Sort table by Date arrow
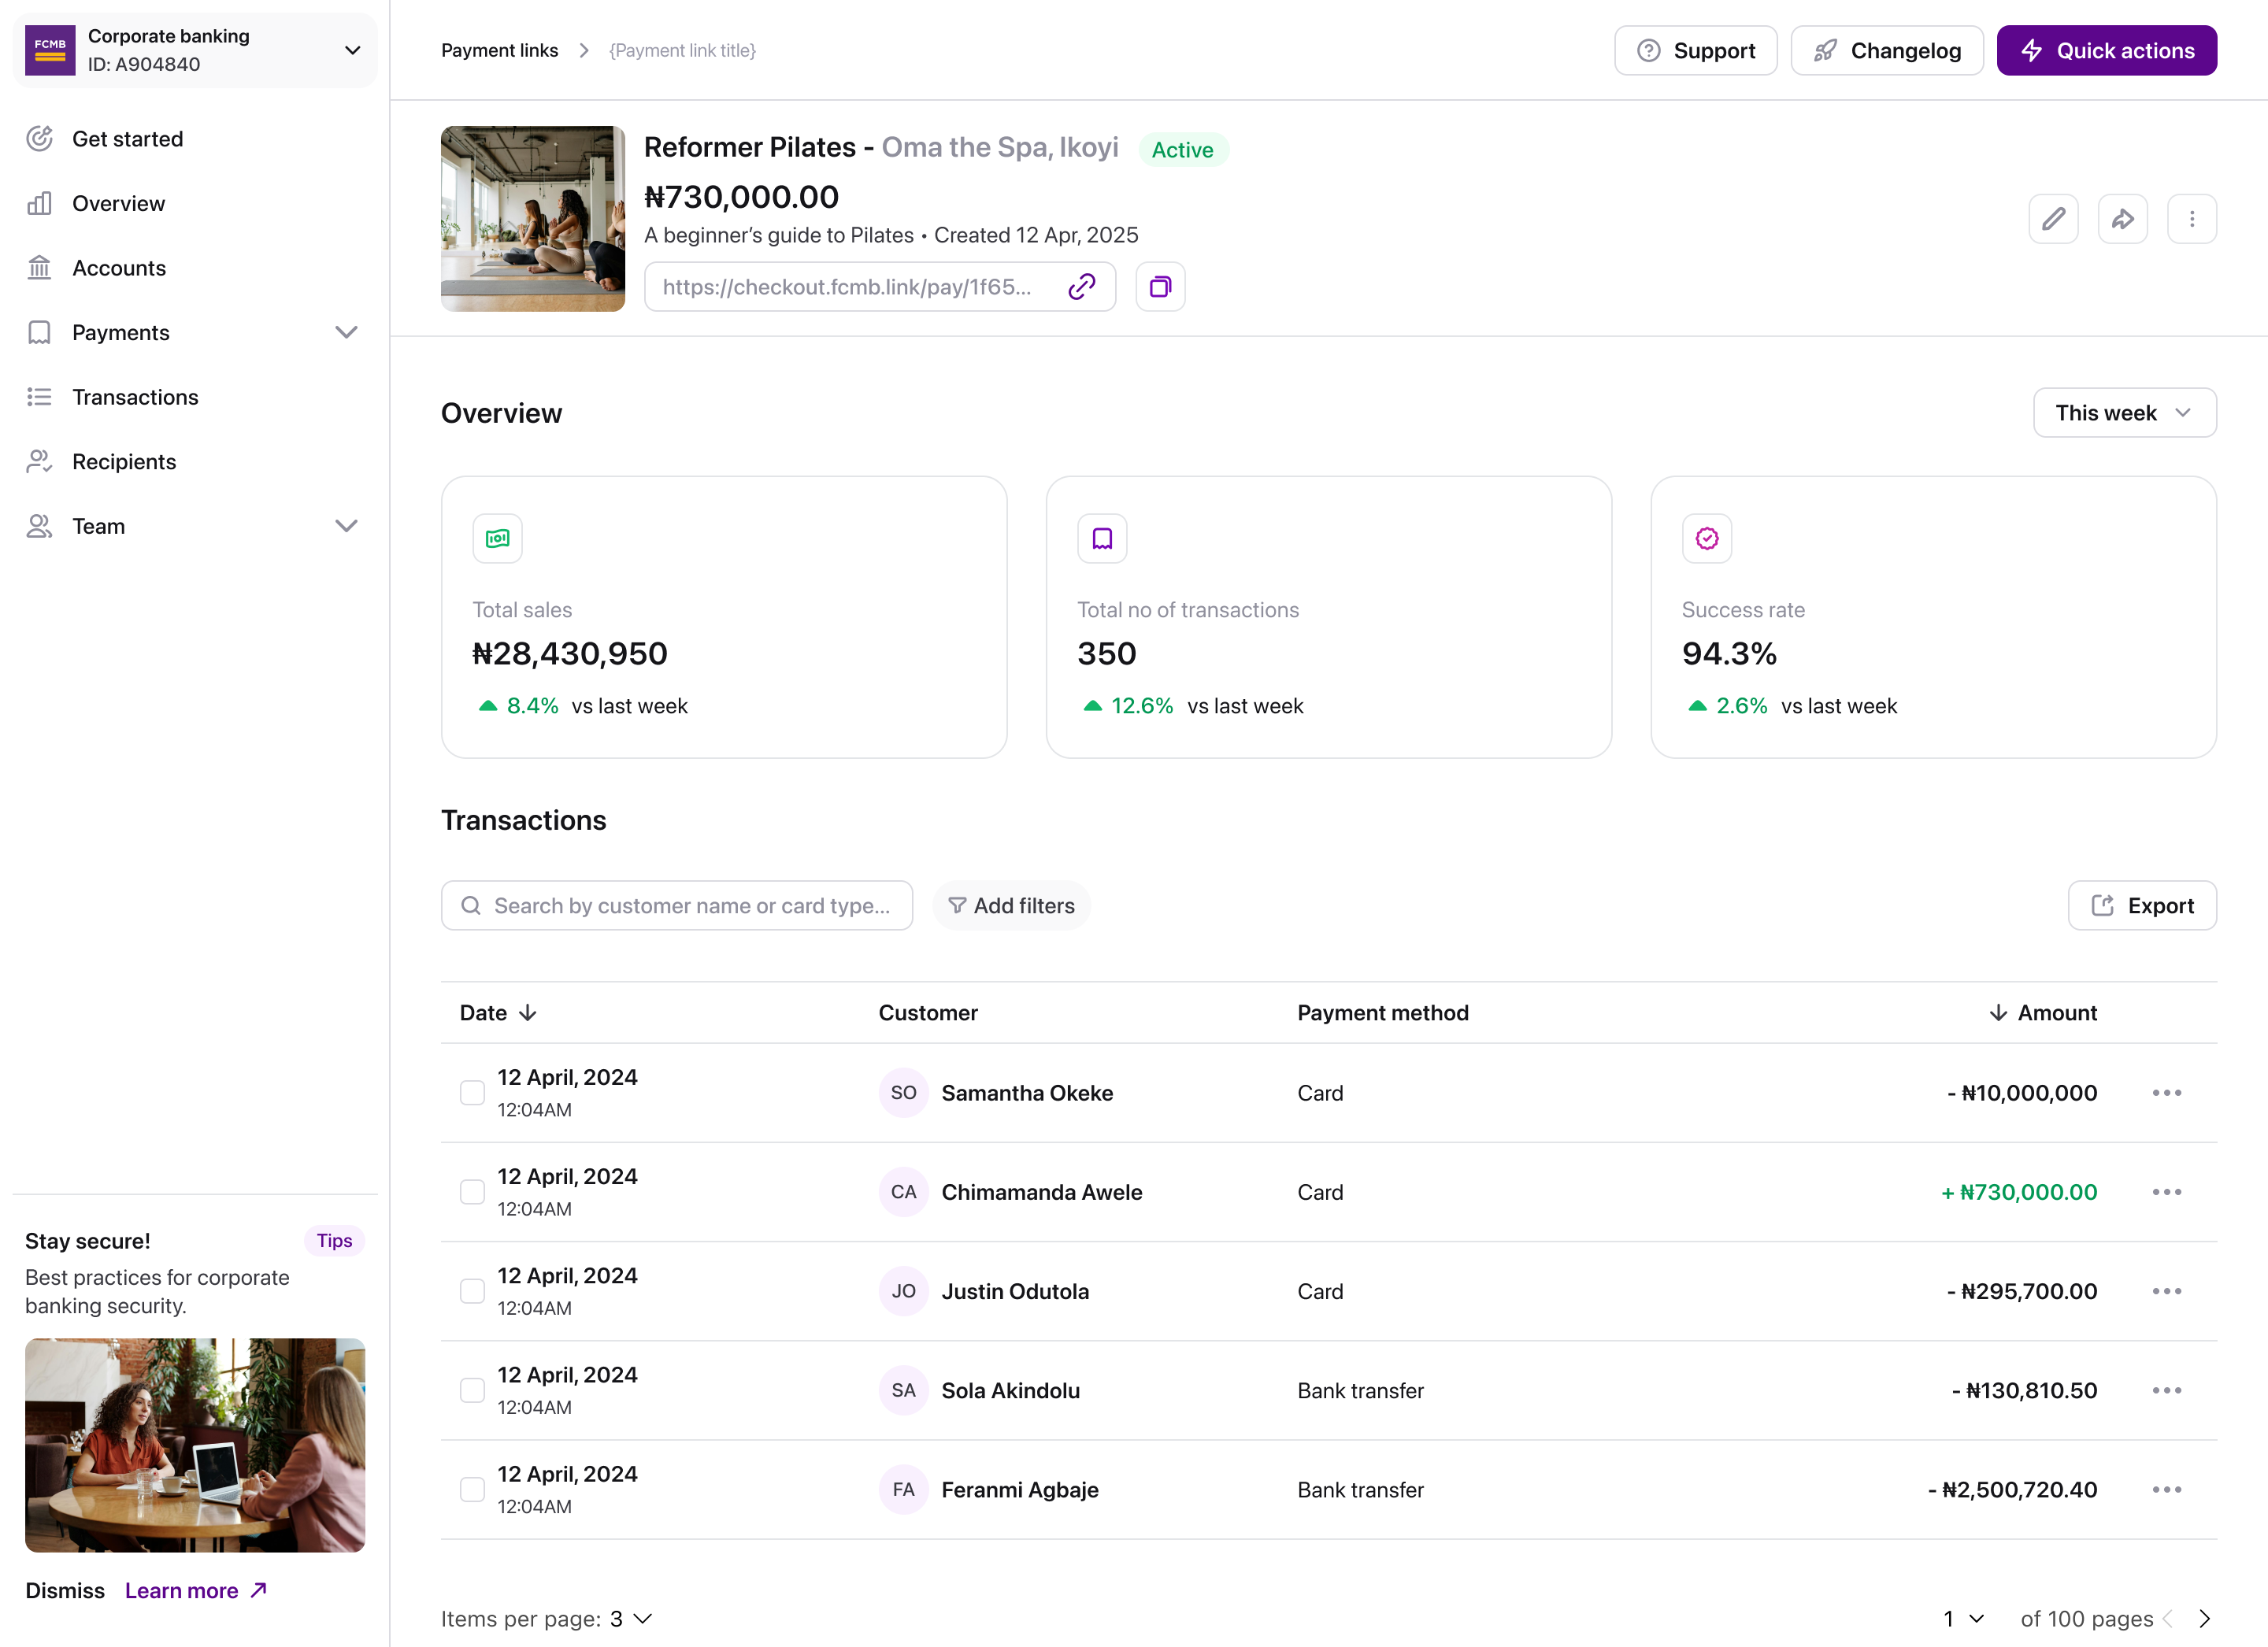The height and width of the screenshot is (1647, 2268). pos(528,1013)
